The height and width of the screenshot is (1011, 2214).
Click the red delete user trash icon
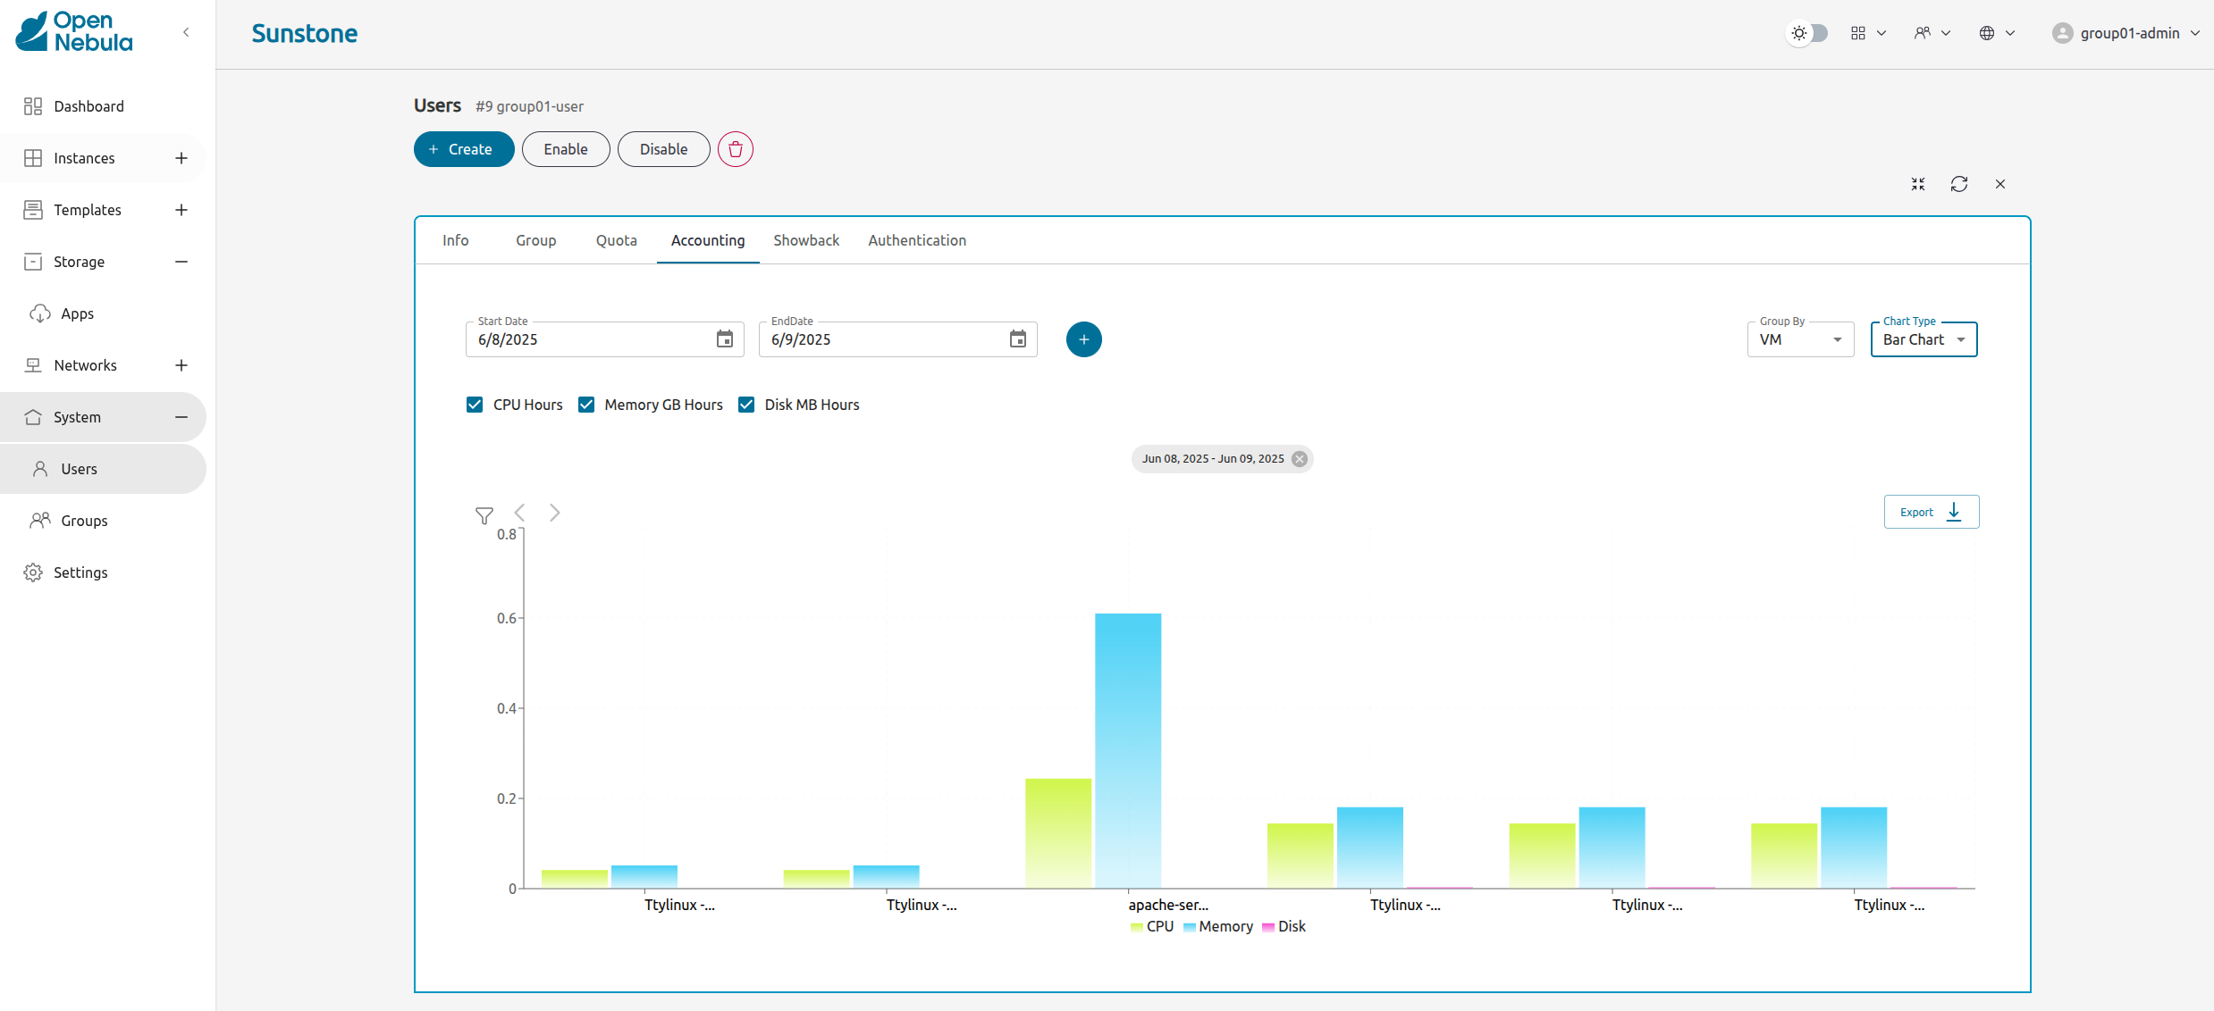(x=735, y=149)
